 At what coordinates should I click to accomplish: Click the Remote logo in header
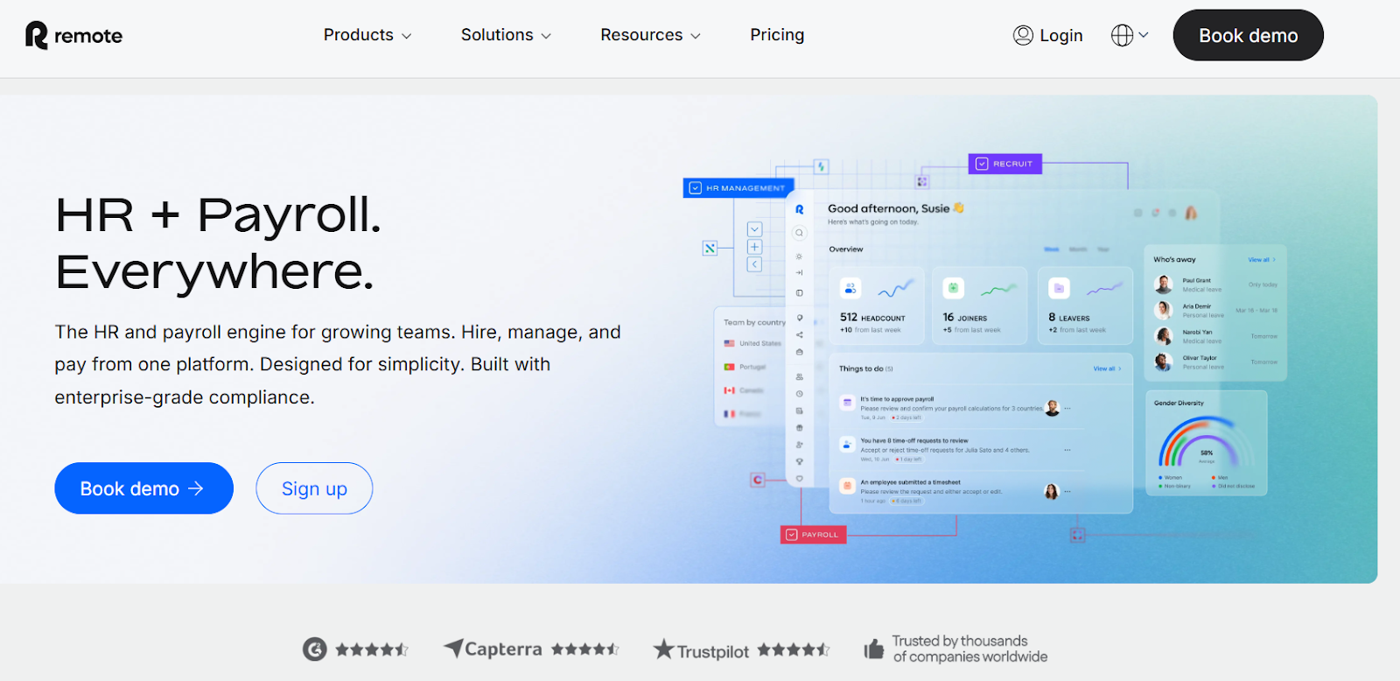(x=73, y=35)
